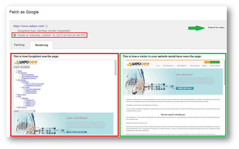The image size is (239, 149).
Task: Click the 'How our experts can help you' heading
Action: point(173,115)
